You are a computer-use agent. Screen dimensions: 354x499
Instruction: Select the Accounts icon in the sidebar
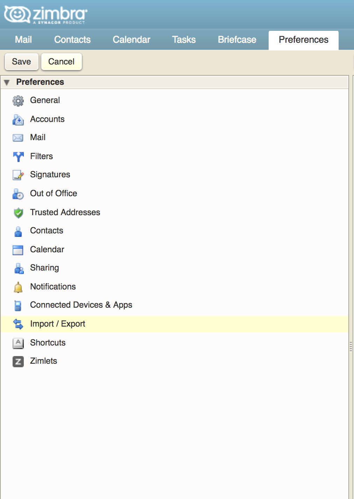click(x=18, y=119)
